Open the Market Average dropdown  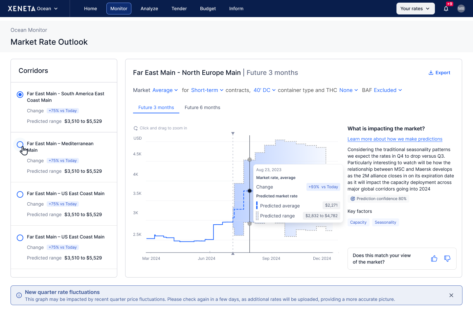tap(165, 90)
